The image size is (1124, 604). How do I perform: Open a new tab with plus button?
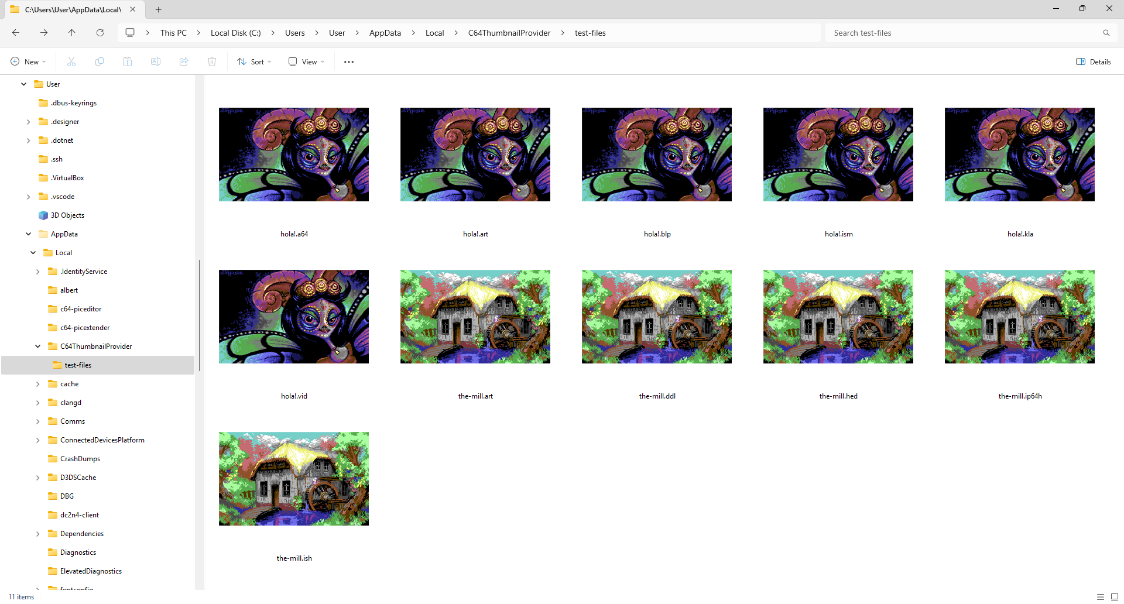[159, 9]
